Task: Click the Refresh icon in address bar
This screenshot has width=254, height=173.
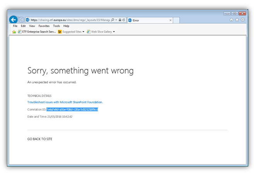Action: (124, 20)
